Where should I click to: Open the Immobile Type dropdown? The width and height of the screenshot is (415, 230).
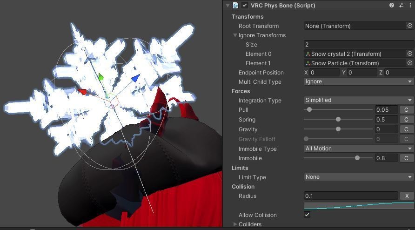point(359,149)
